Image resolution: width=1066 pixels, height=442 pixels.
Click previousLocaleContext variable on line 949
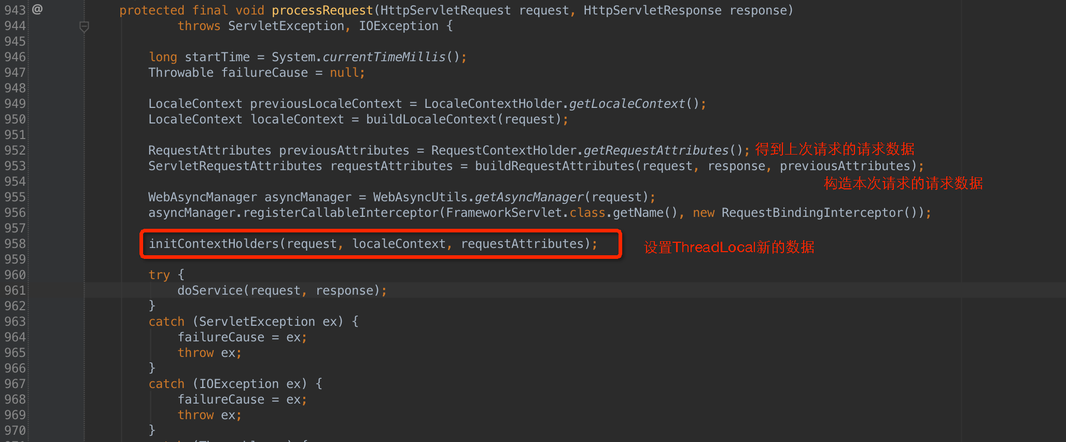click(326, 104)
